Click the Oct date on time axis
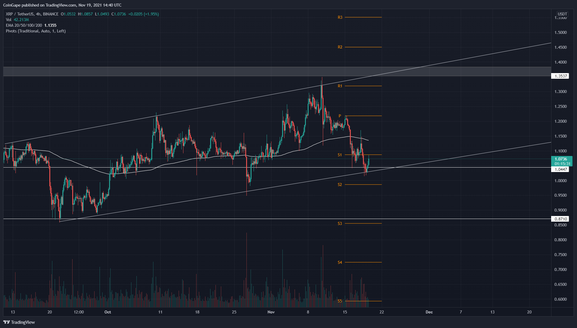This screenshot has height=328, width=577. click(x=108, y=312)
